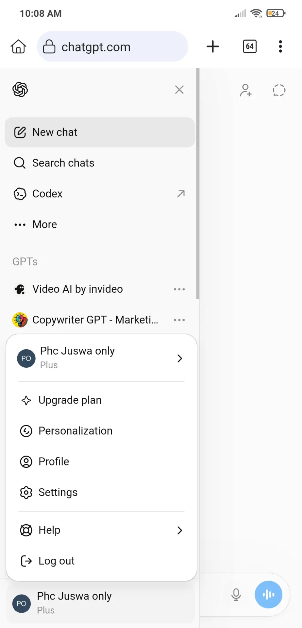
Task: Click the add-person invite icon
Action: (x=246, y=90)
